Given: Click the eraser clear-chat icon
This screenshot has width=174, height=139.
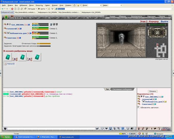Looking at the screenshot, I should tap(102, 129).
